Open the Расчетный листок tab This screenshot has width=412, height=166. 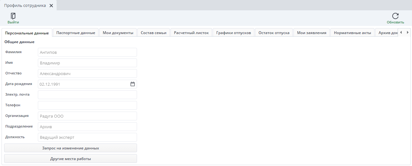click(x=191, y=33)
